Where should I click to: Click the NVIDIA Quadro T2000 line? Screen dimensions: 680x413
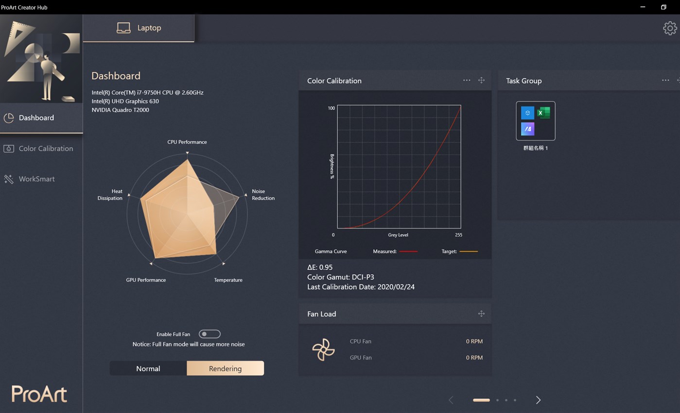click(120, 110)
